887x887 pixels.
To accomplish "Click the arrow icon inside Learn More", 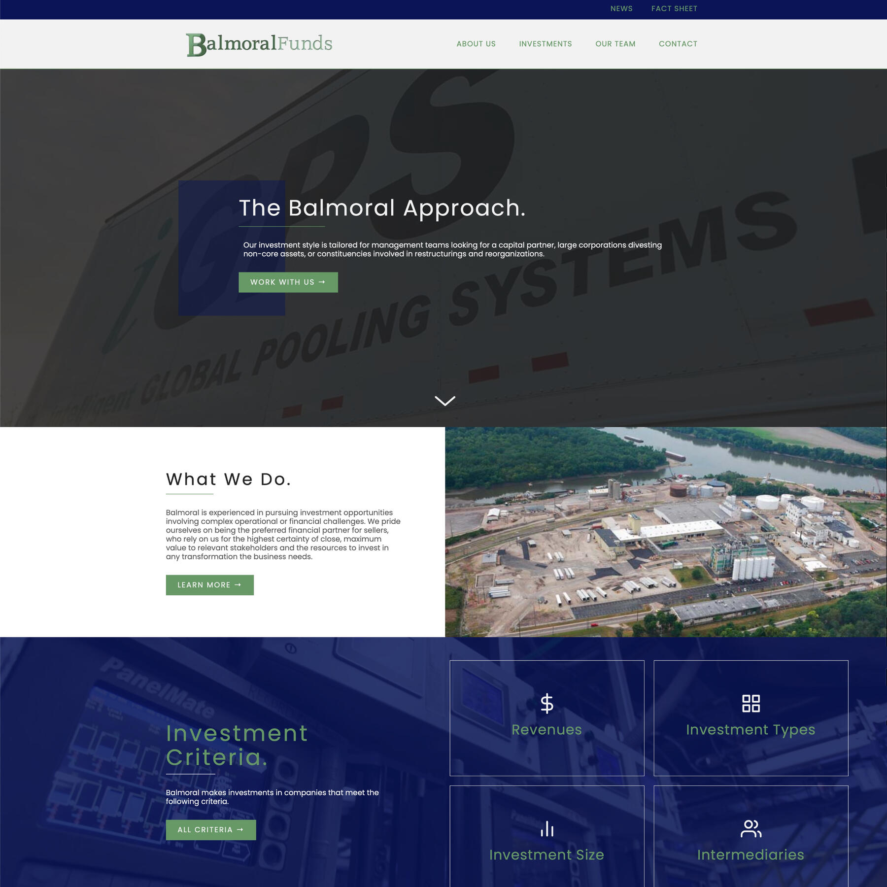I will pyautogui.click(x=238, y=585).
